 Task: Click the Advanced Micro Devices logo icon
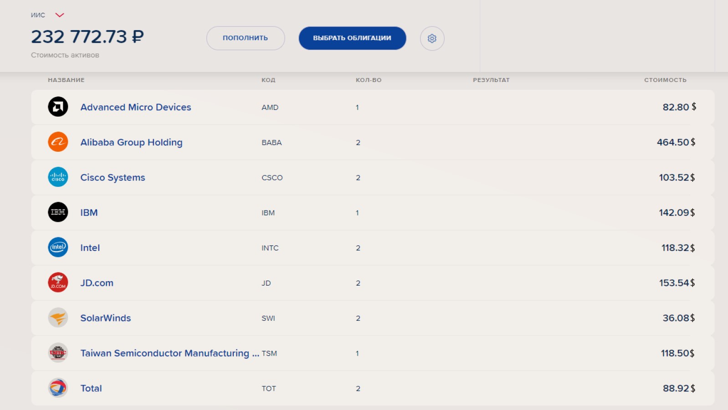[58, 107]
